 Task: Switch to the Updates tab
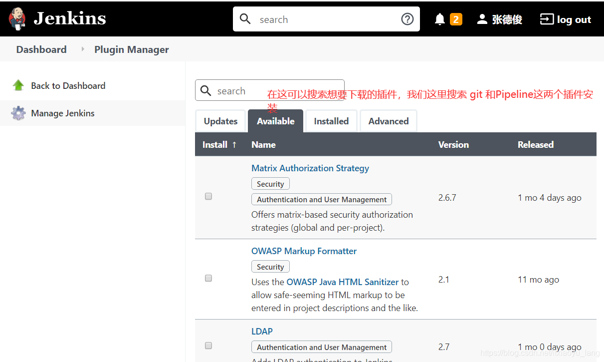[220, 121]
